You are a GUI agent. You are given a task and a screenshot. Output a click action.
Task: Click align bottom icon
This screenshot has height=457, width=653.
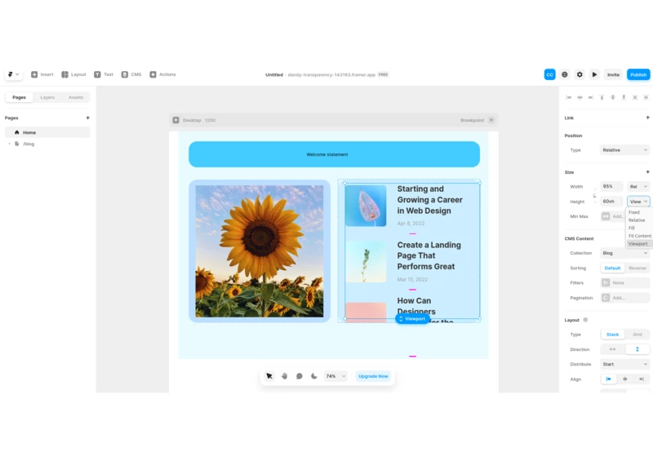click(624, 97)
